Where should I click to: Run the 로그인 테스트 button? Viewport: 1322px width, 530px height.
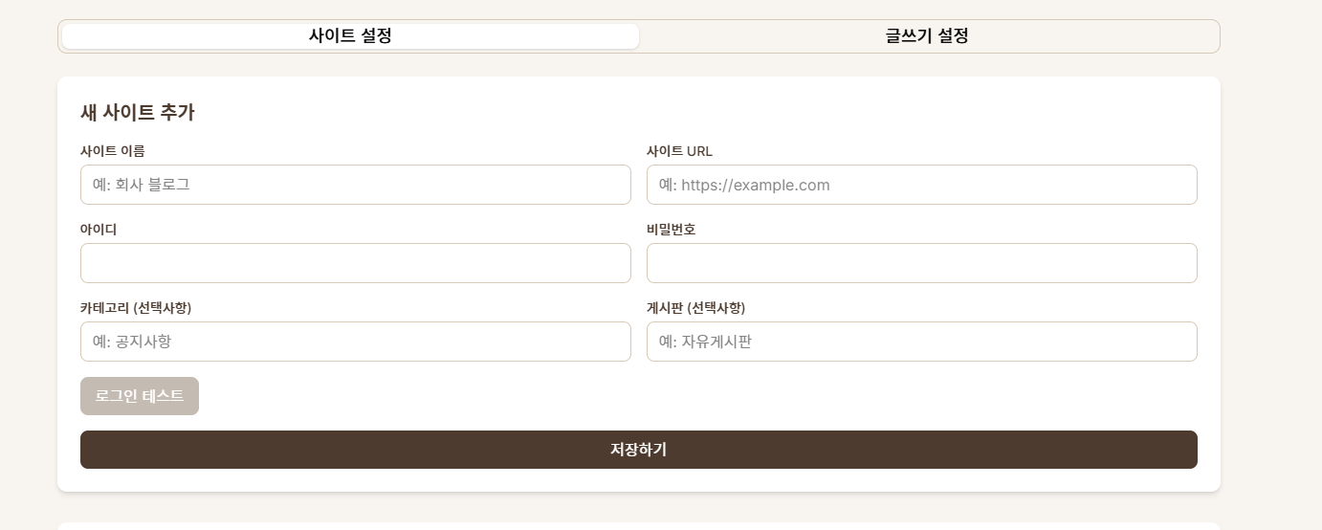[x=140, y=396]
